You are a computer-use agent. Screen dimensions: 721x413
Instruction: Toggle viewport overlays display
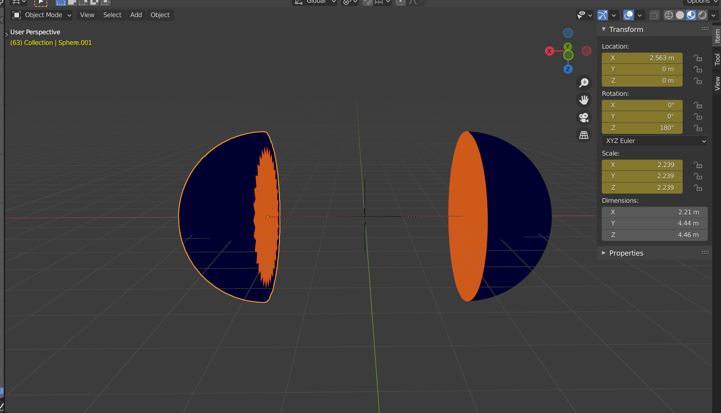[x=629, y=15]
